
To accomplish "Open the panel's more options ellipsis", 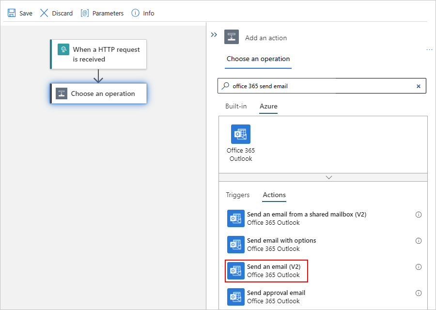I will pyautogui.click(x=429, y=50).
